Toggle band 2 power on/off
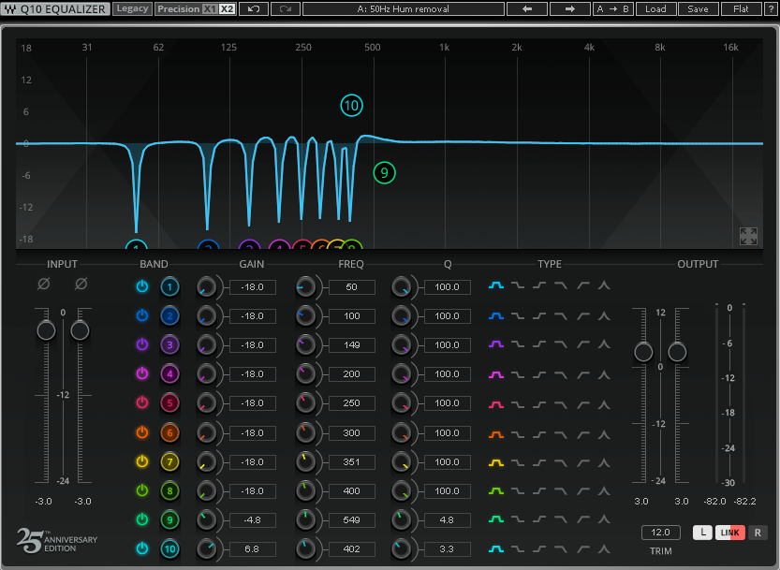The width and height of the screenshot is (780, 570). point(142,315)
